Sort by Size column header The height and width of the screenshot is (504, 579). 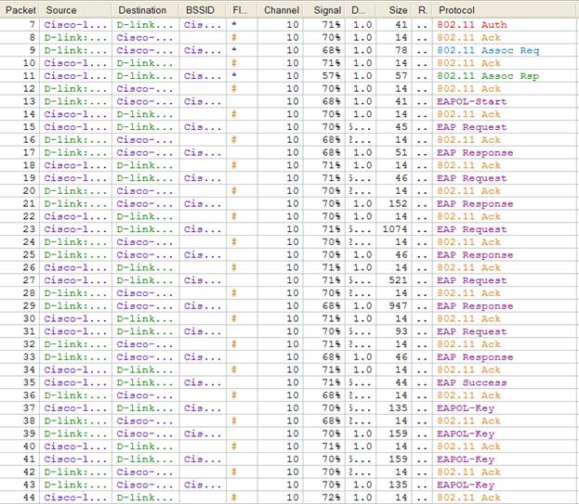[x=395, y=10]
